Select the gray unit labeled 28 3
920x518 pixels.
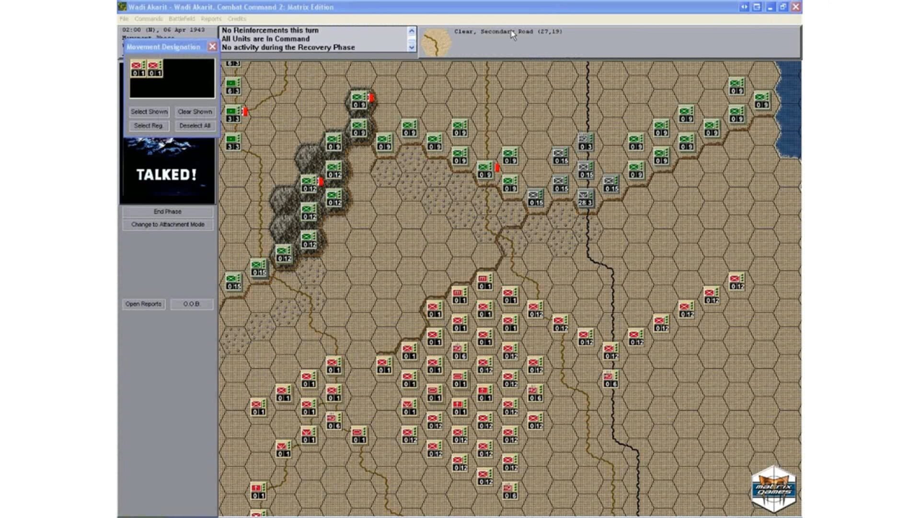tap(585, 198)
